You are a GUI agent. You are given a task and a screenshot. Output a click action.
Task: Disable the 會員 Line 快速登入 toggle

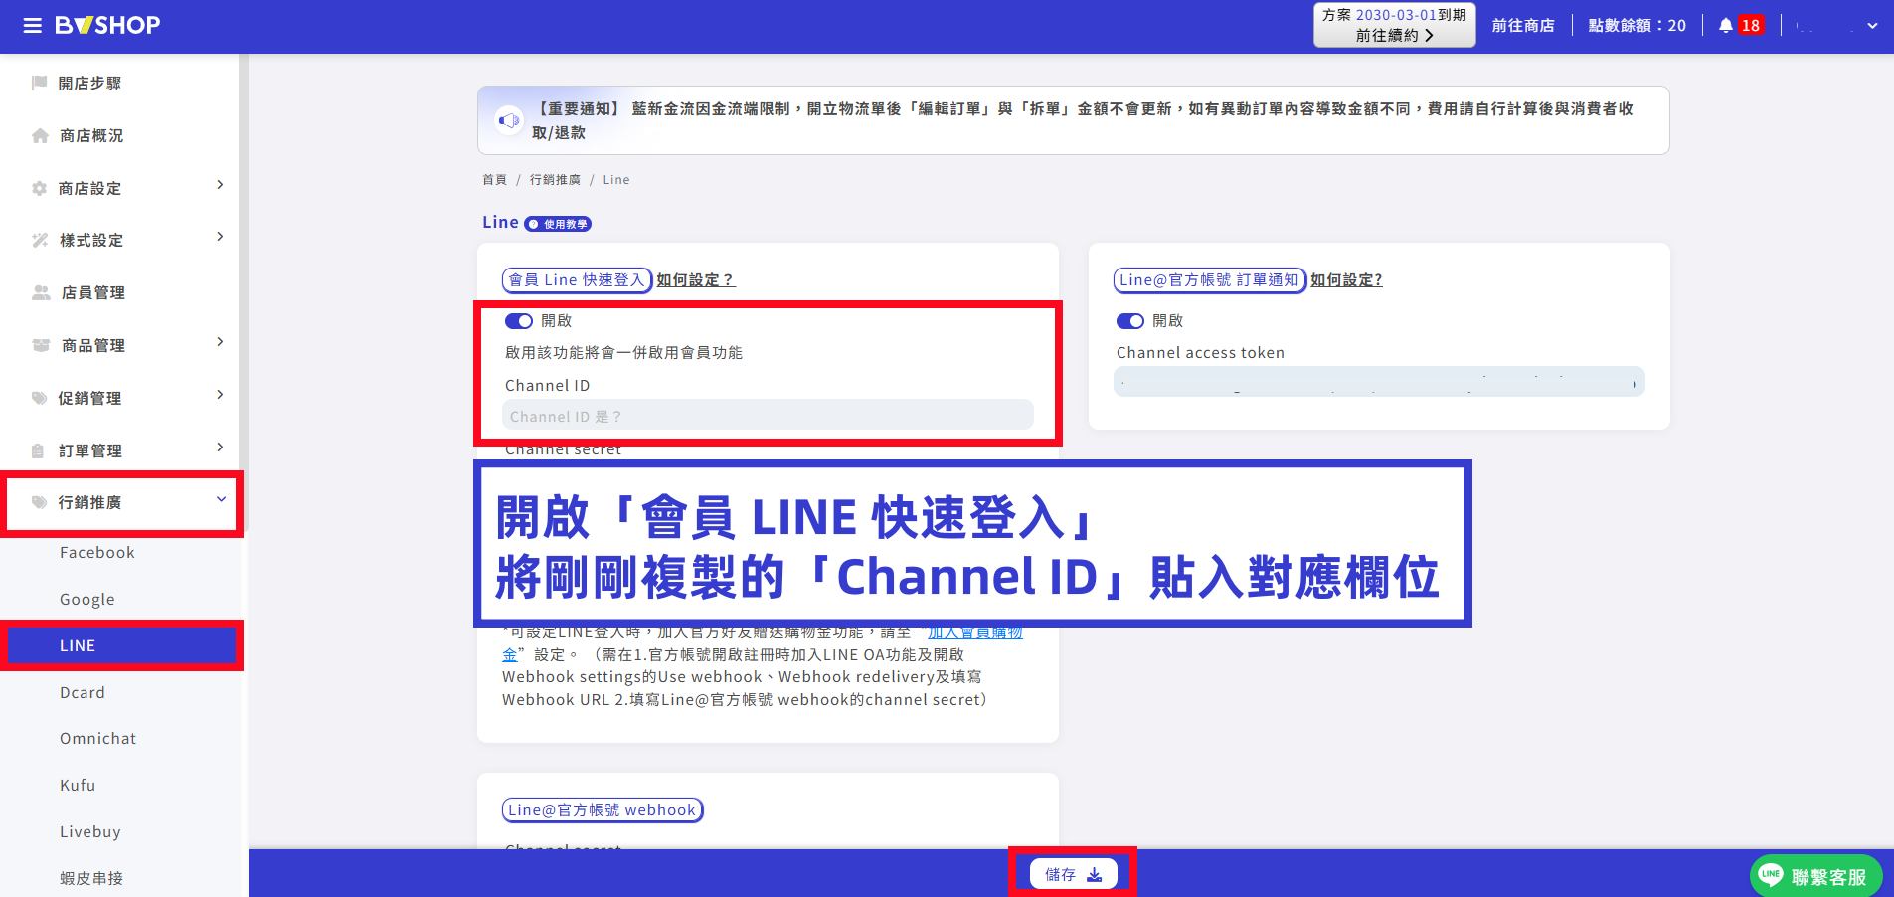coord(519,321)
